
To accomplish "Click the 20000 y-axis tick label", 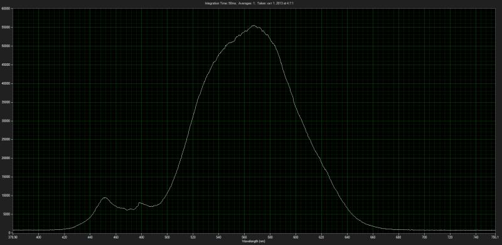I will 6,159.
